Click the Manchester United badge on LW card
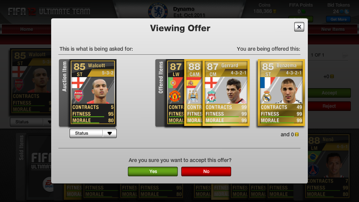Viewport: 359px width, 202px height. coord(175,96)
